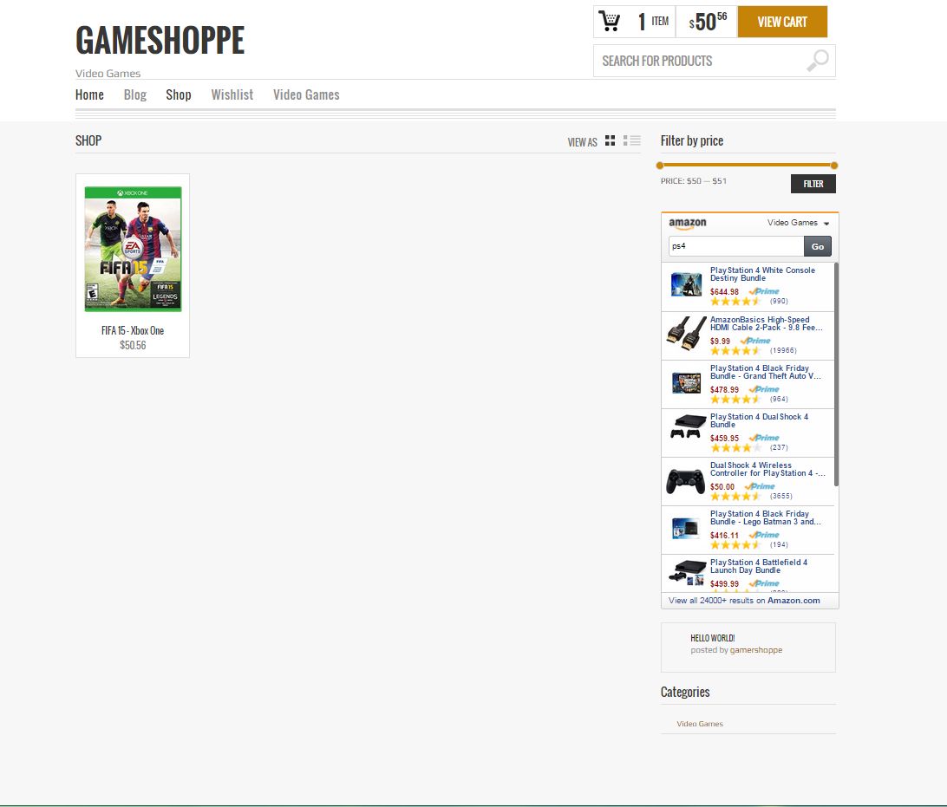Open Amazon Video Games category dropdown
947x807 pixels.
799,223
